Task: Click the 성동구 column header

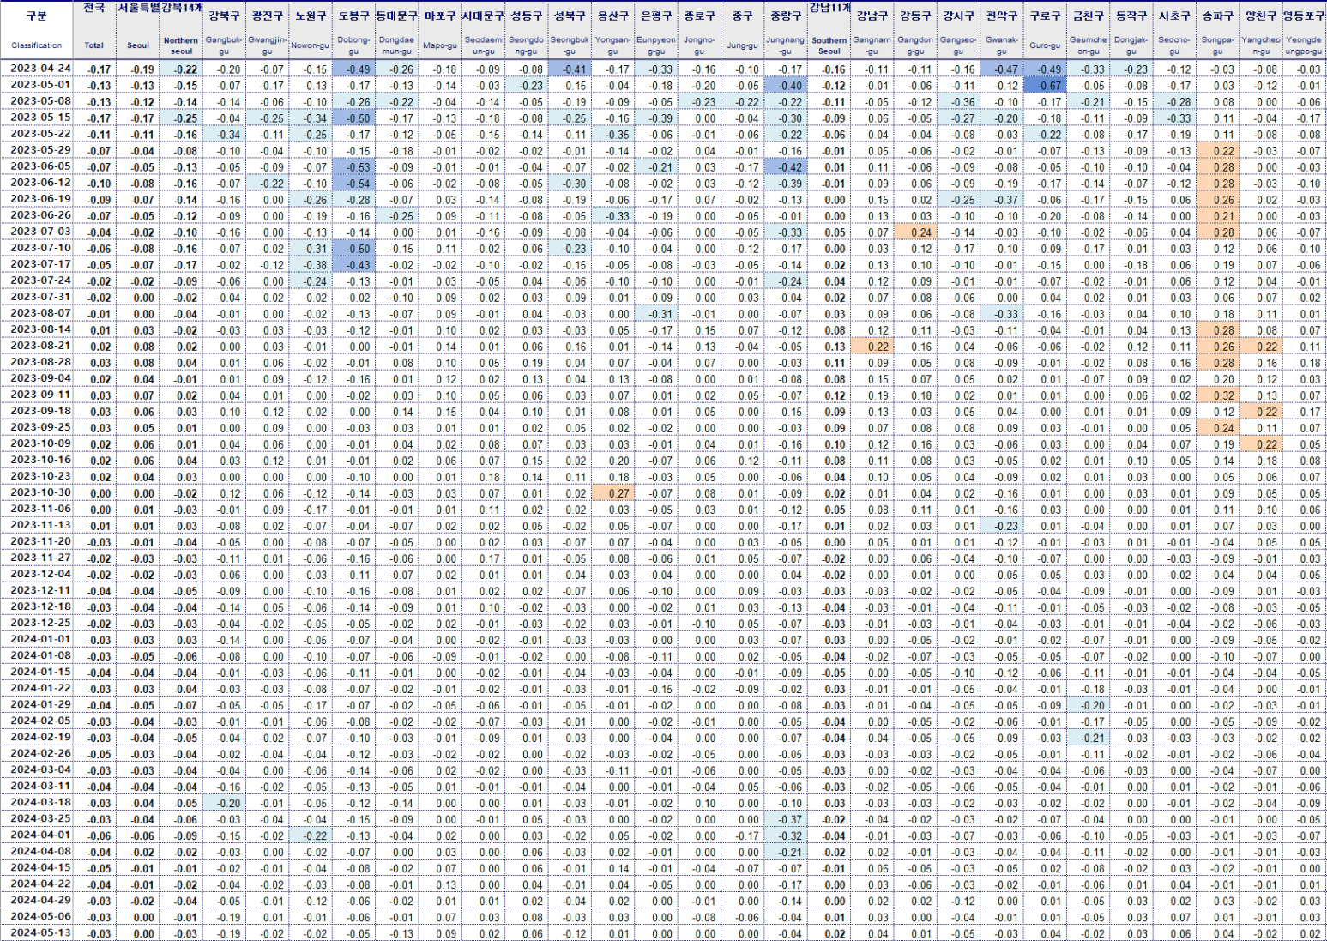Action: [x=526, y=16]
